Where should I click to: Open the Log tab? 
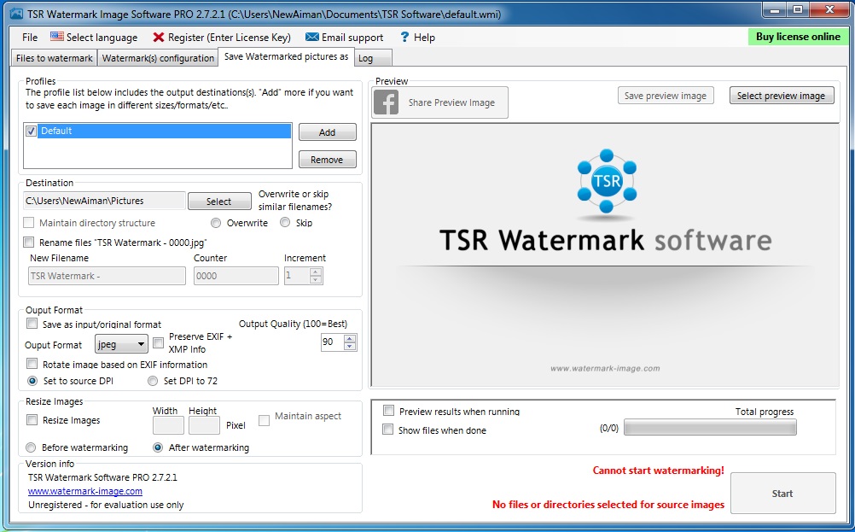pos(374,58)
